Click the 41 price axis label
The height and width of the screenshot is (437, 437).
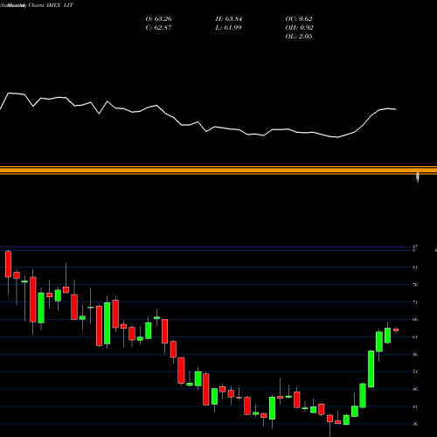point(415,406)
